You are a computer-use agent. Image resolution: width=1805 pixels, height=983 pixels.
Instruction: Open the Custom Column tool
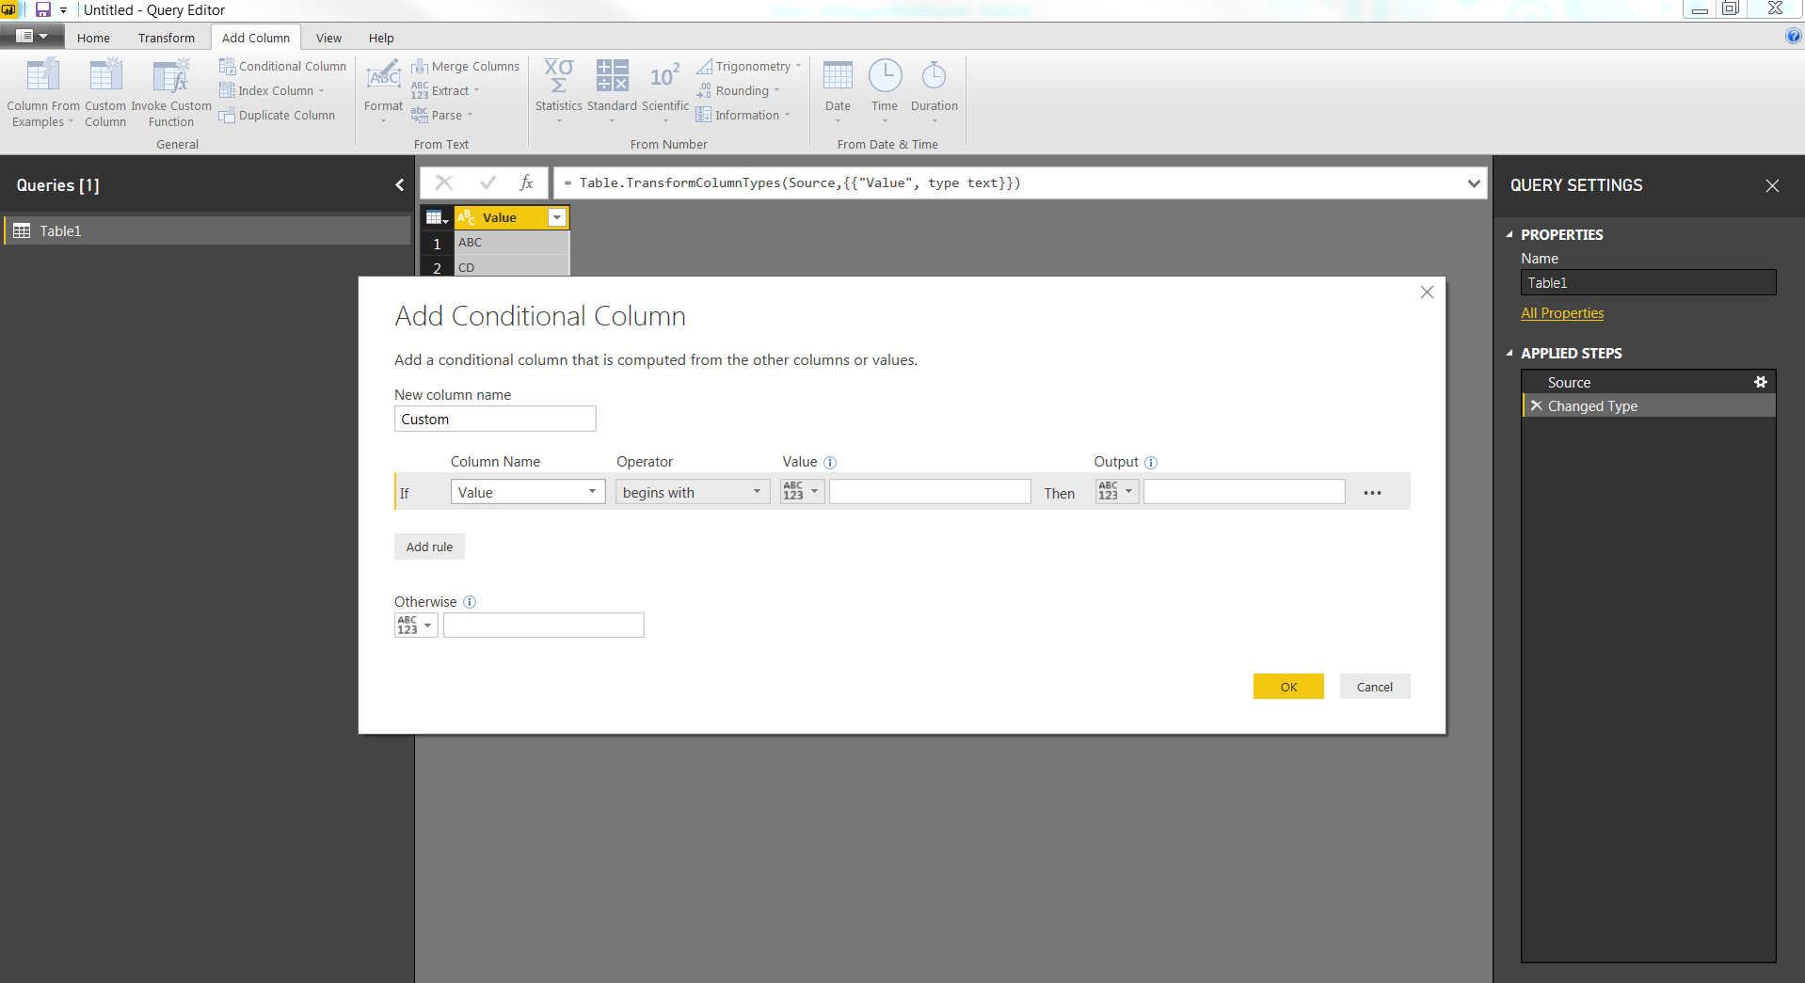point(105,92)
